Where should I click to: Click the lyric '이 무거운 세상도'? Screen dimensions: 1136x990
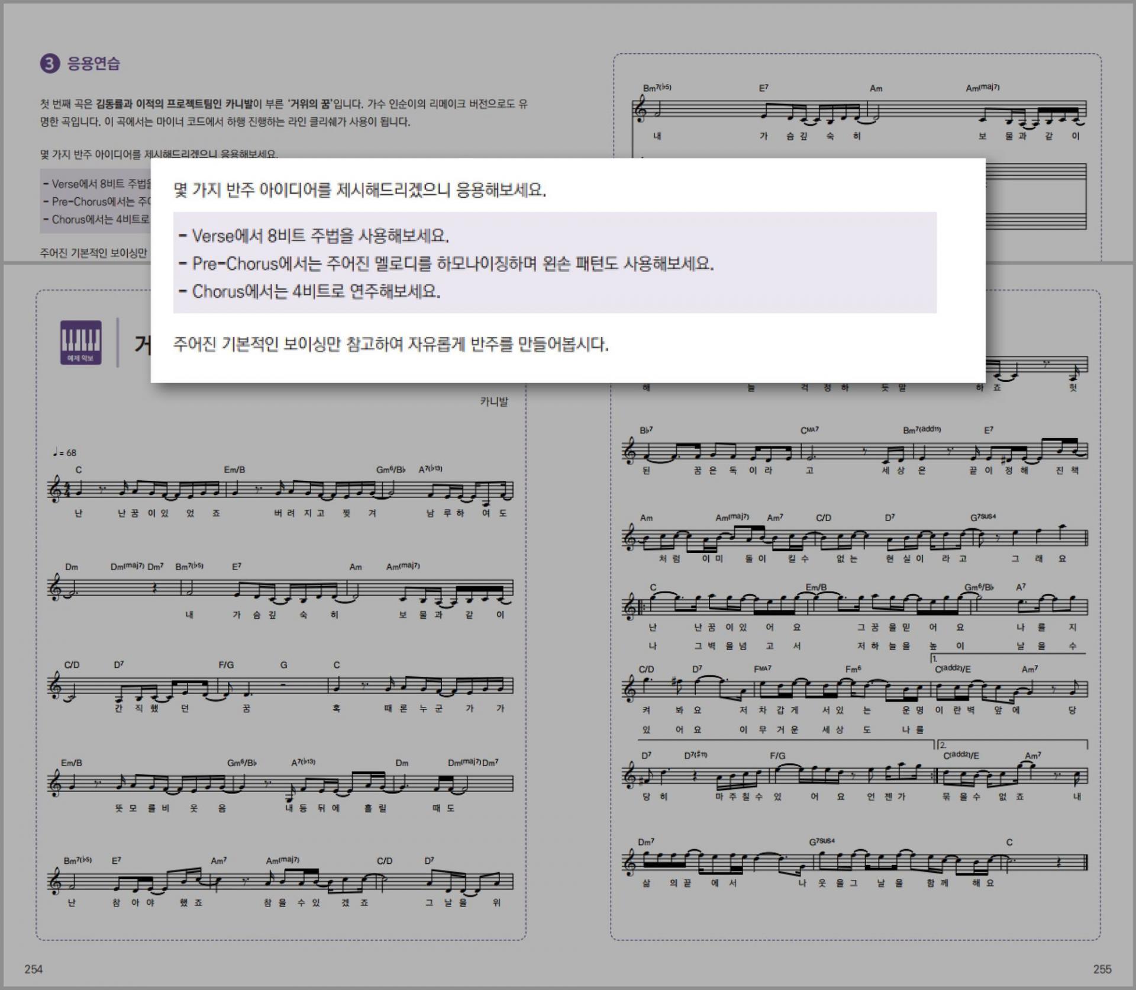[x=805, y=730]
